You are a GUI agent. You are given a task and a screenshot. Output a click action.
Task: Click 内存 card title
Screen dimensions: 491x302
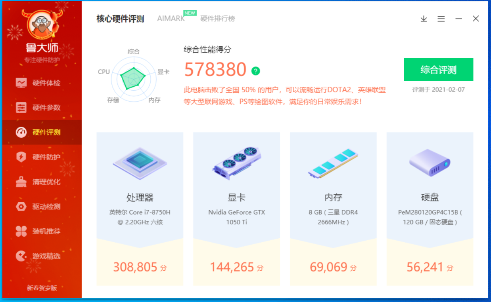(333, 197)
